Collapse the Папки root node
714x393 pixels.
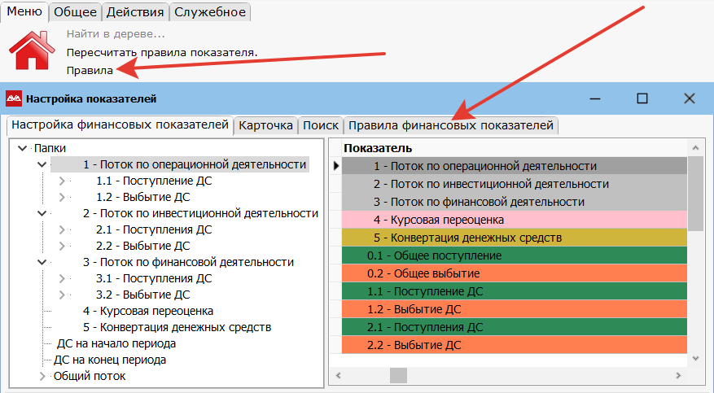coord(22,148)
